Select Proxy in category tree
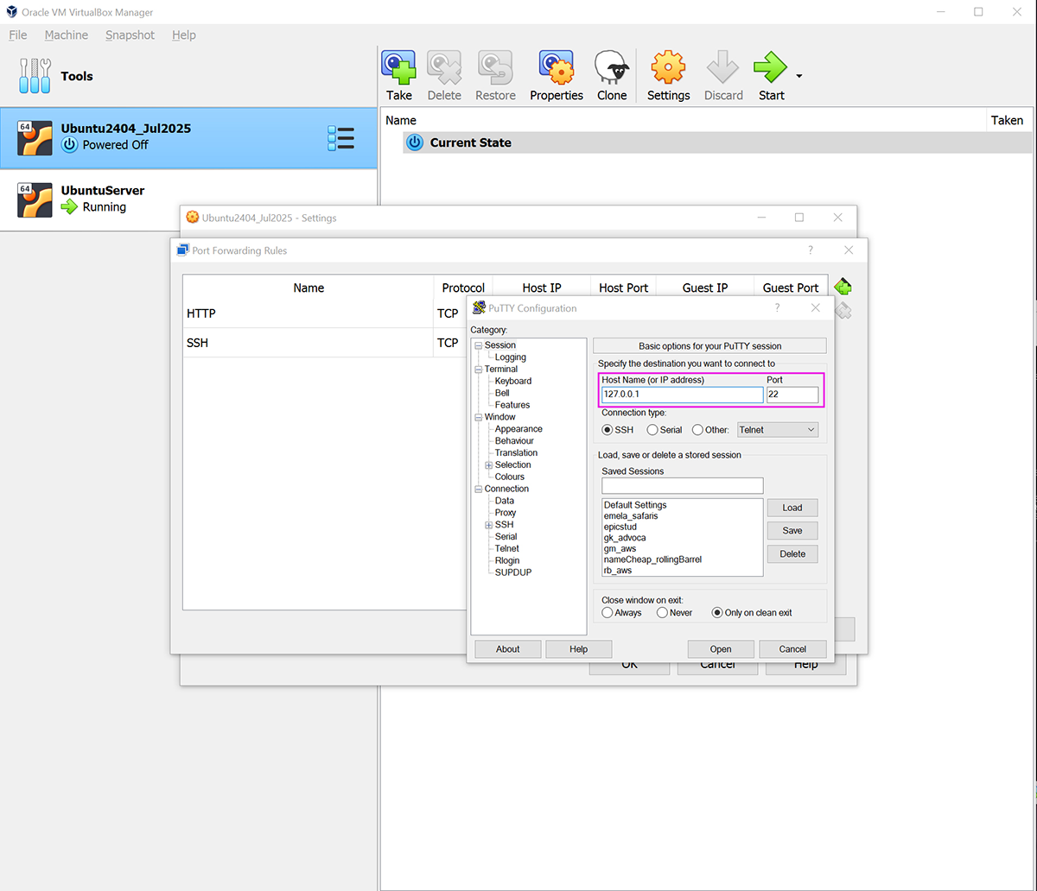Viewport: 1037px width, 891px height. click(506, 513)
